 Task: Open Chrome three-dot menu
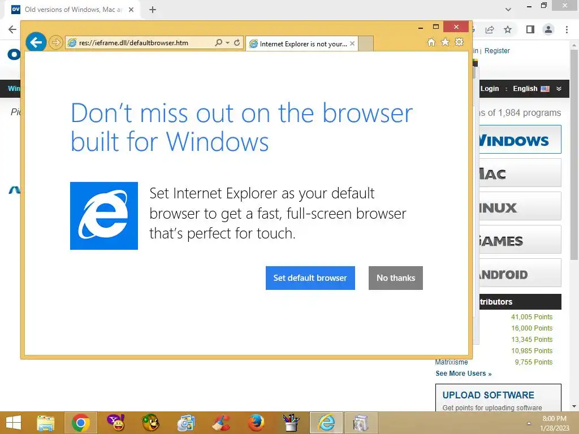click(567, 29)
